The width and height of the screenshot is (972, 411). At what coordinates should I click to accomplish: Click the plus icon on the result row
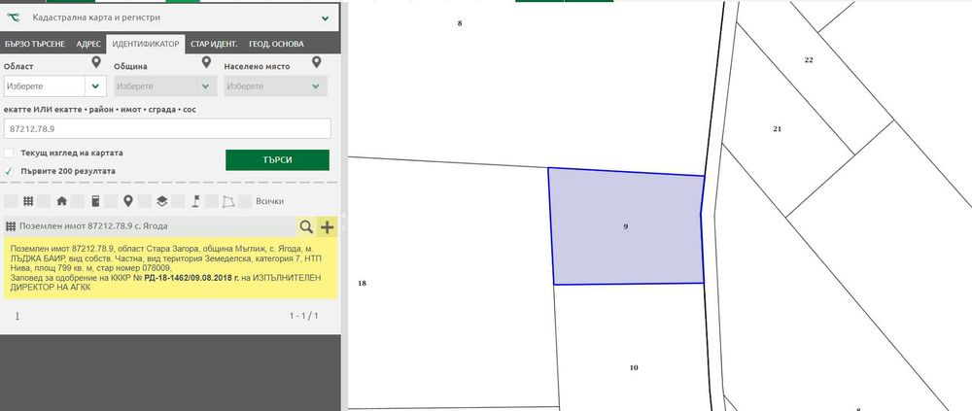327,227
